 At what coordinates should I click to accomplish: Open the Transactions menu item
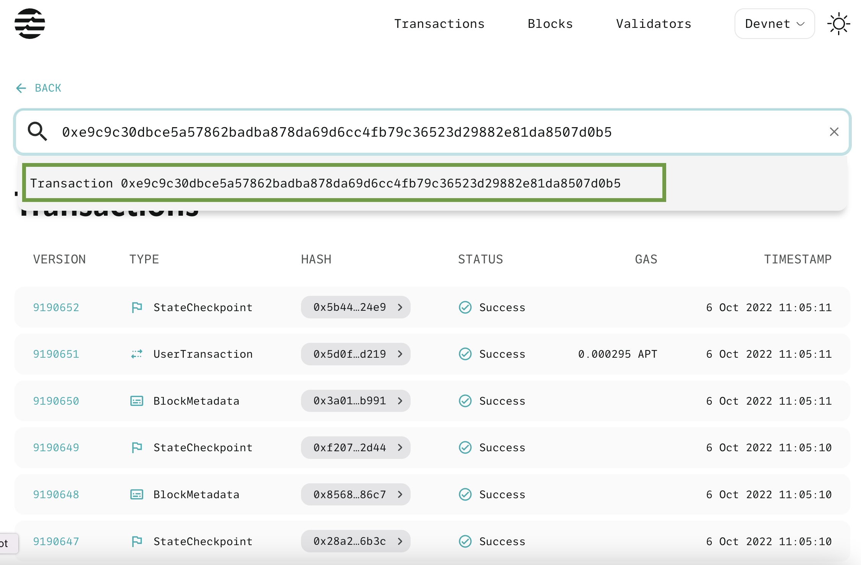click(439, 23)
